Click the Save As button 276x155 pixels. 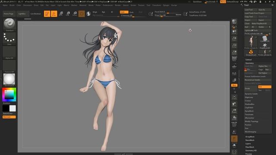click(x=264, y=9)
